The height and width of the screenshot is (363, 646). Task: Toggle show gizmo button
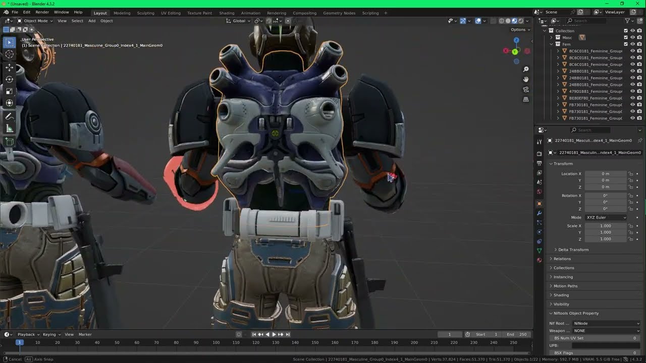pyautogui.click(x=463, y=21)
